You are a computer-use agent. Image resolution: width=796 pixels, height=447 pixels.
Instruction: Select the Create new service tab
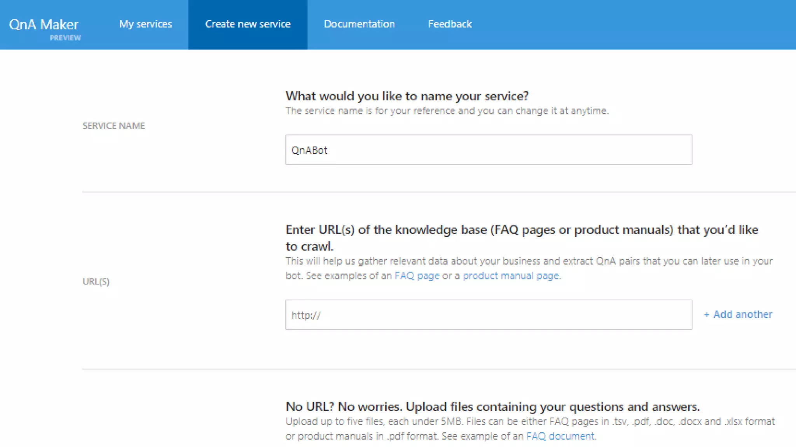click(x=248, y=24)
